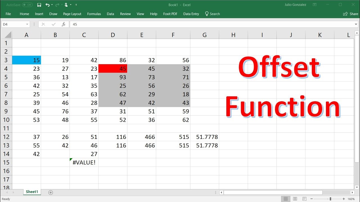Switch to Page Layout view icon
The image size is (360, 202).
click(295, 199)
